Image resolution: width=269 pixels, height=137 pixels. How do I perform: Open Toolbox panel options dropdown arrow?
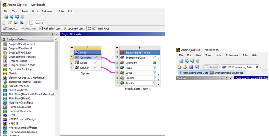click(x=48, y=34)
